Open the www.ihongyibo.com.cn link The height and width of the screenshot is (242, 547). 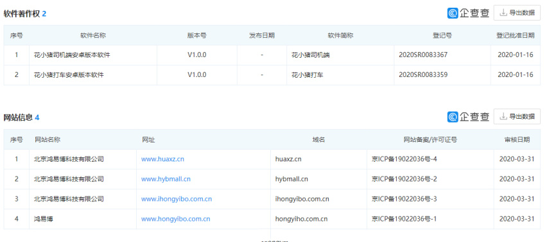176,199
